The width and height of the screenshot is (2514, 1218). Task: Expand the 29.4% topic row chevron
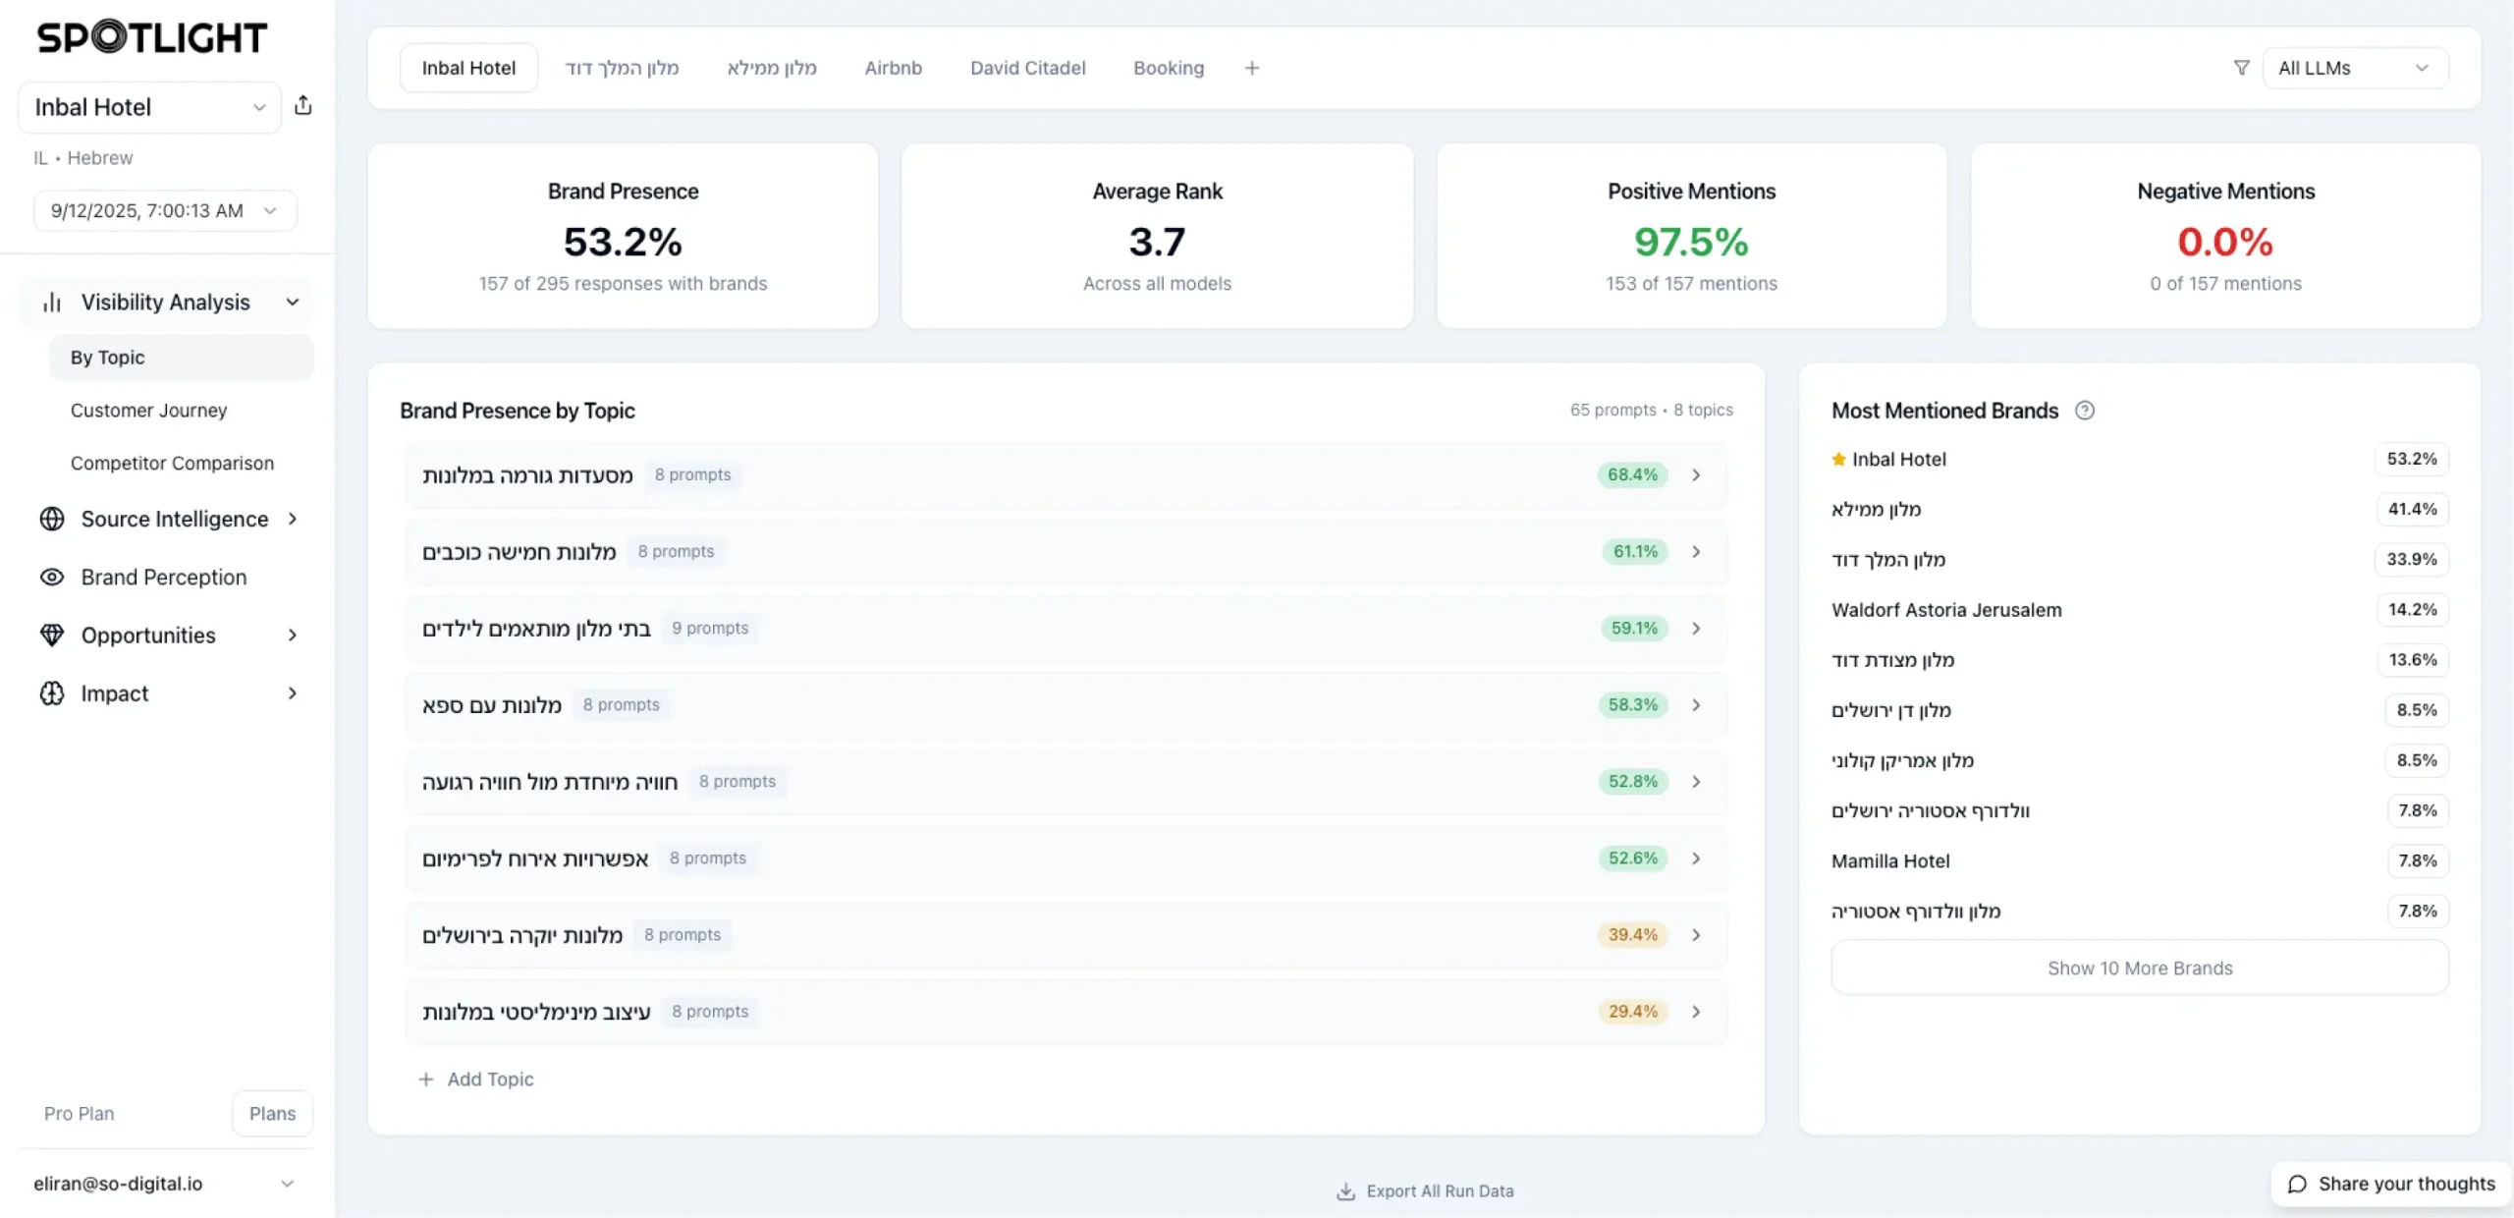pos(1696,1012)
